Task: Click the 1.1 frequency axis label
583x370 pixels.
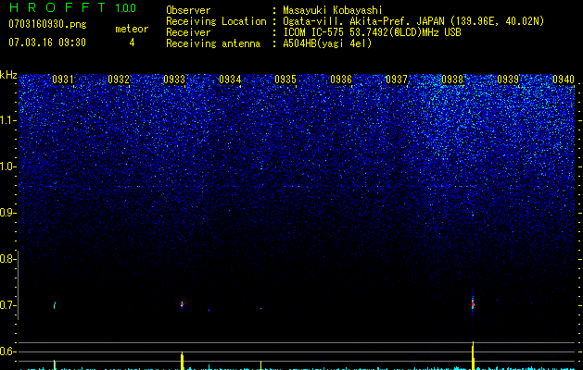Action: coord(7,120)
